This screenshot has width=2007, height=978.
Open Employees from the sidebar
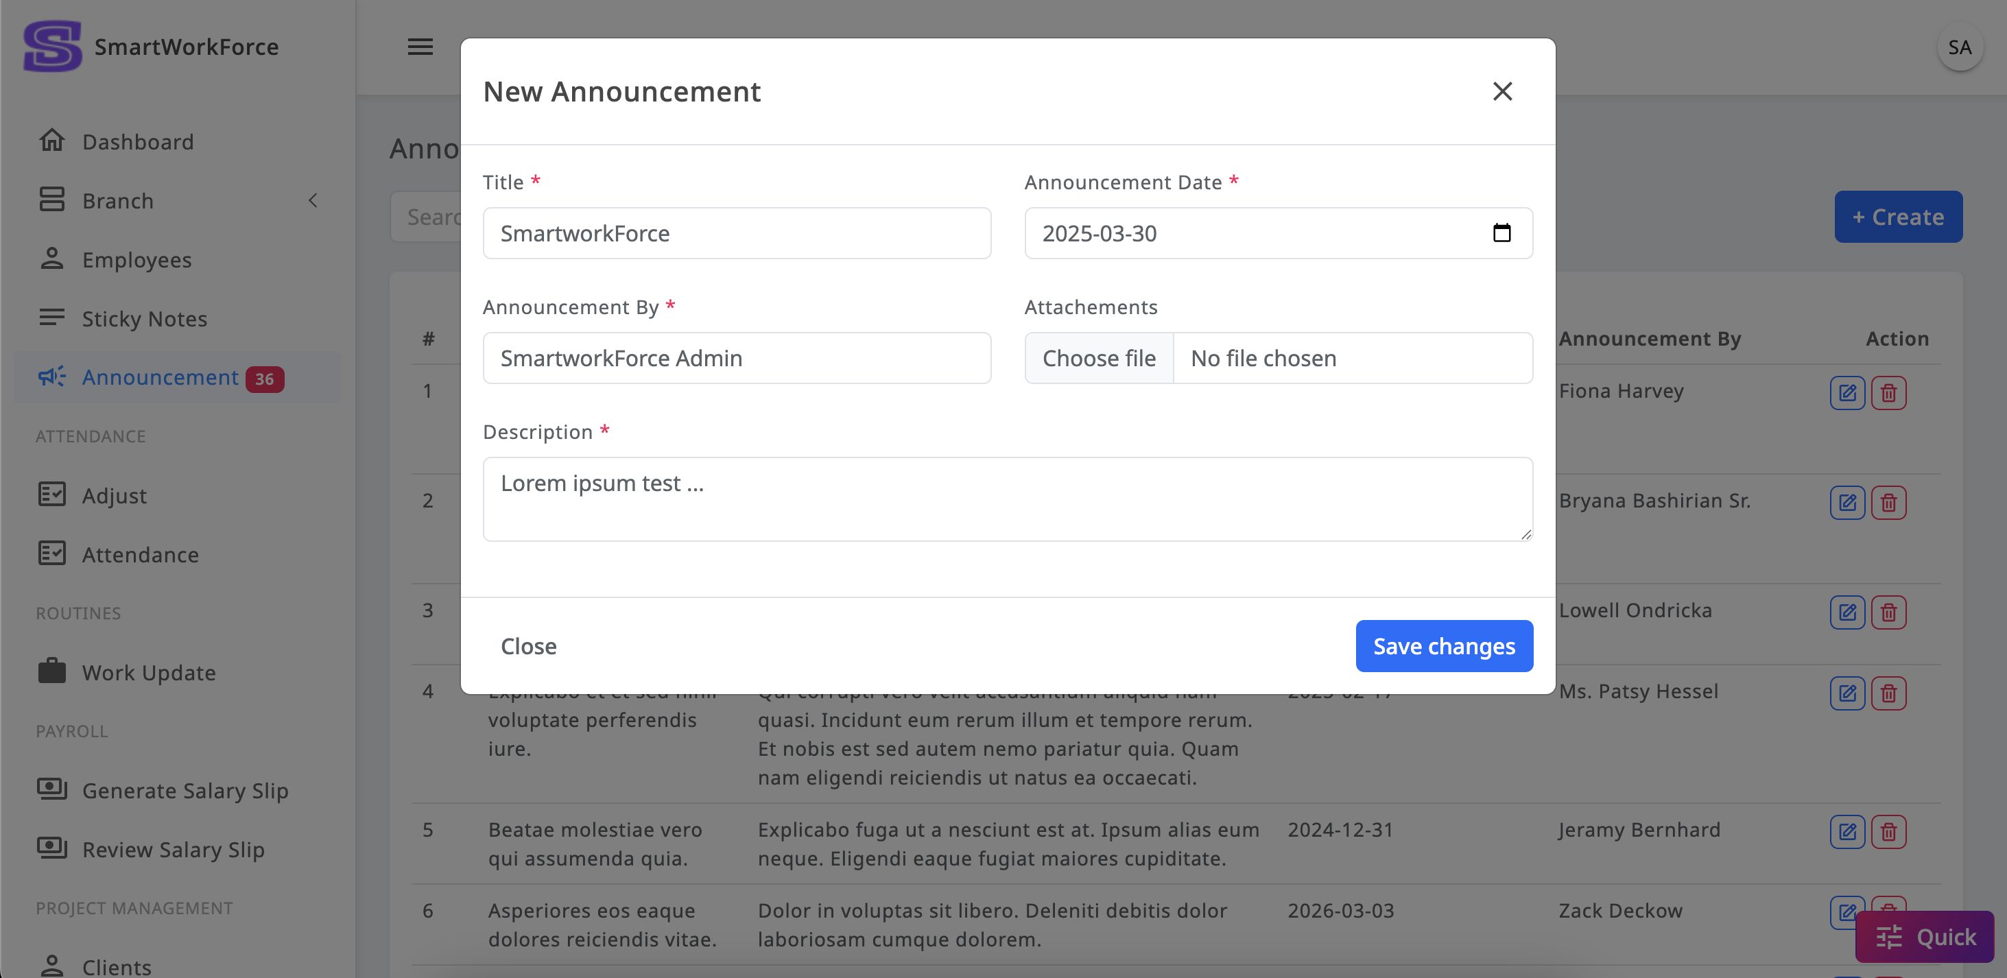(x=136, y=259)
